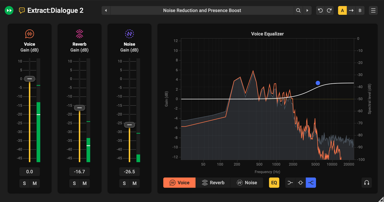Open the hamburger menu

[373, 11]
